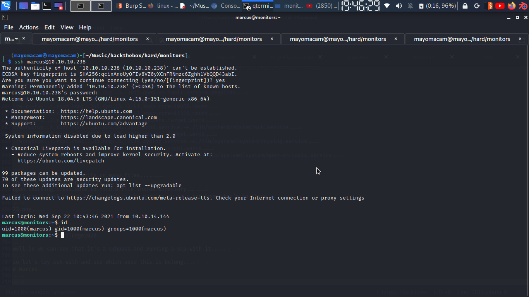Open the Kali Linux applications menu
529x297 pixels.
(6, 6)
